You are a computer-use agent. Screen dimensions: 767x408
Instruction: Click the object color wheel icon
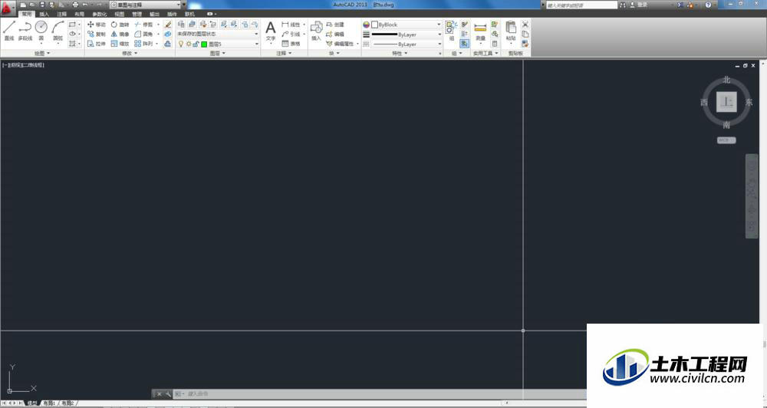(366, 24)
